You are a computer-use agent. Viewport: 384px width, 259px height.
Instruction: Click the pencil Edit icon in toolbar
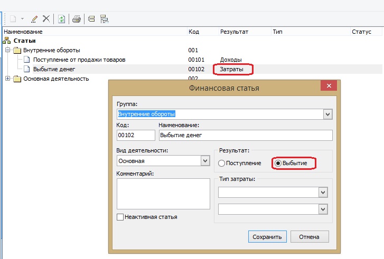click(35, 19)
